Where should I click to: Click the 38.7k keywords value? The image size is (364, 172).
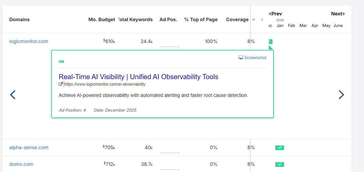pos(147,164)
